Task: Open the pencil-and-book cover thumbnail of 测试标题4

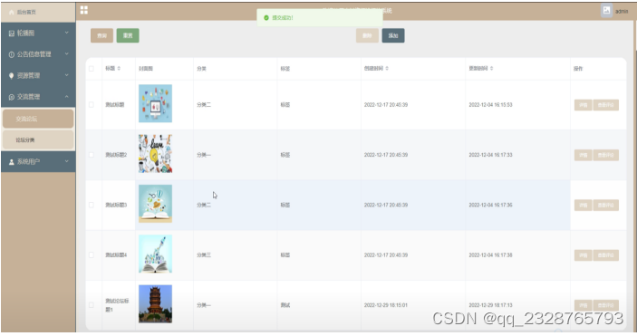Action: click(155, 254)
